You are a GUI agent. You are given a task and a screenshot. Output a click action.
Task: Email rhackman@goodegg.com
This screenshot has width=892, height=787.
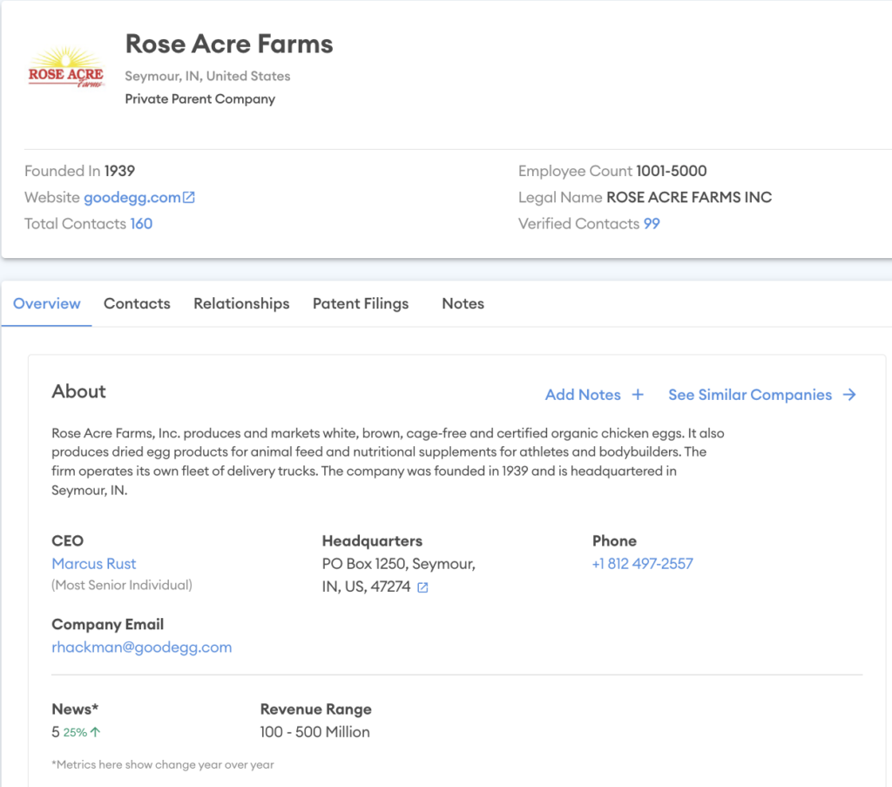coord(142,648)
